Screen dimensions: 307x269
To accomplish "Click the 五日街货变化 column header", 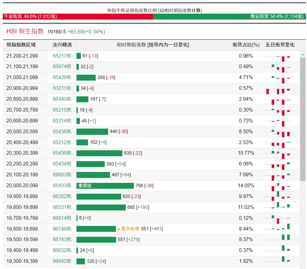I will [280, 45].
